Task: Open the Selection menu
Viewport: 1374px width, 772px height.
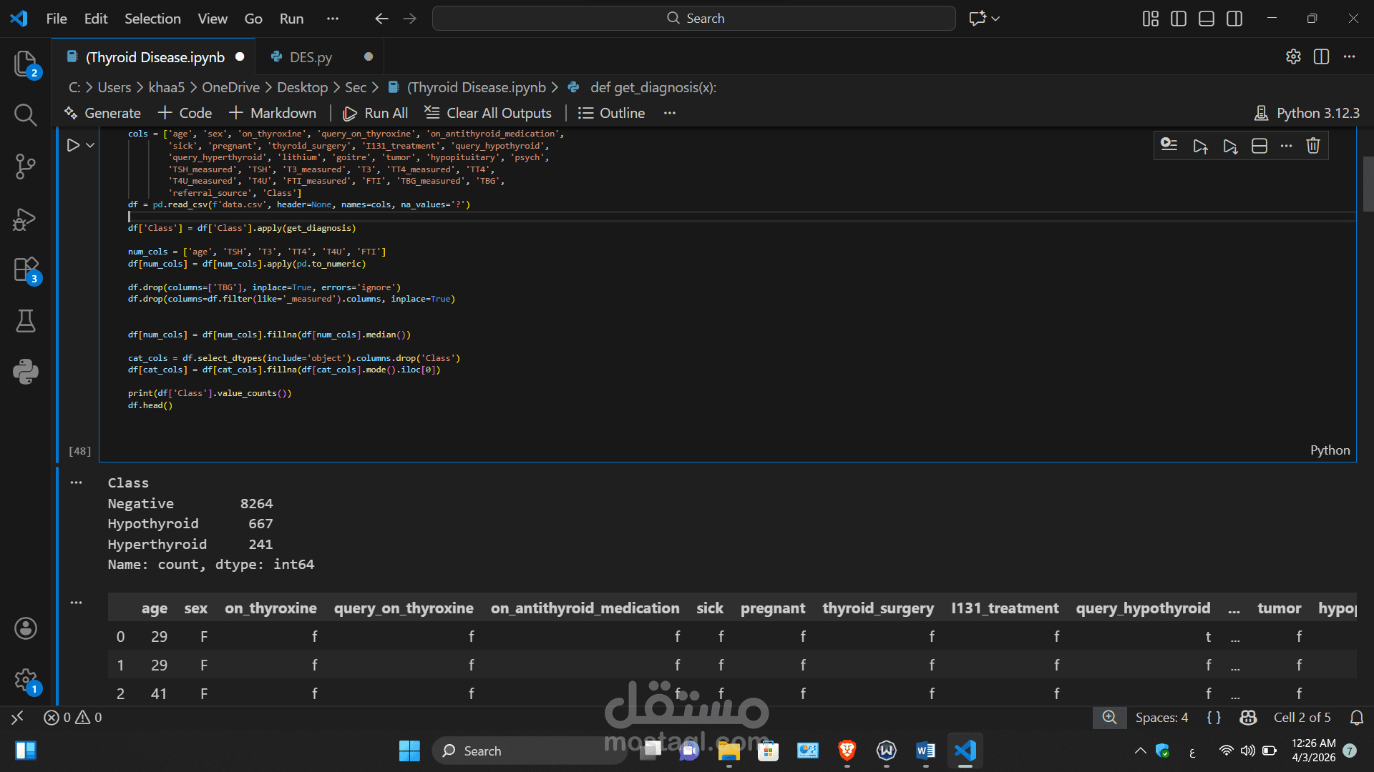Action: pyautogui.click(x=152, y=19)
